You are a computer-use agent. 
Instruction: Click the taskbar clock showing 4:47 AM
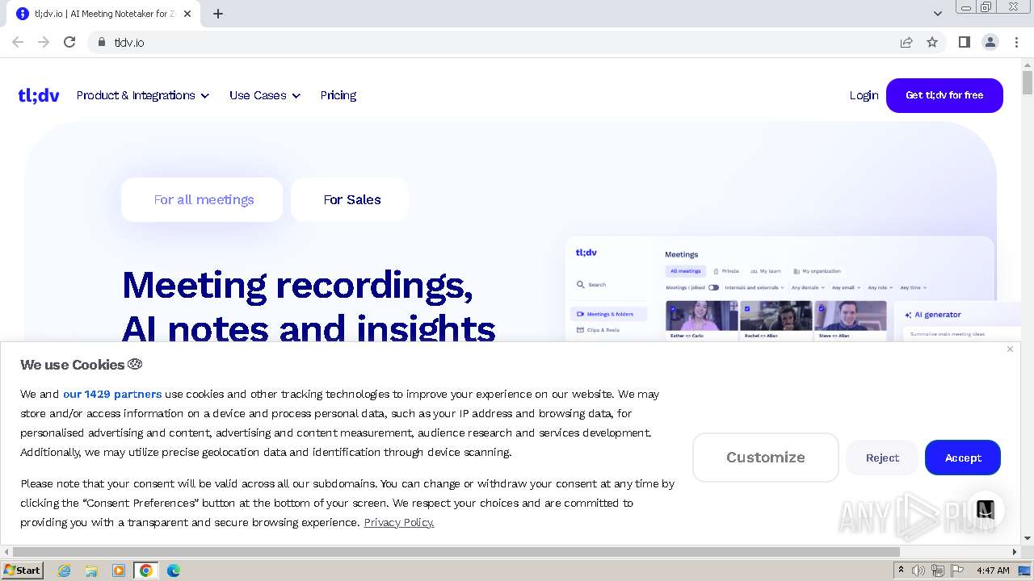[x=993, y=571]
